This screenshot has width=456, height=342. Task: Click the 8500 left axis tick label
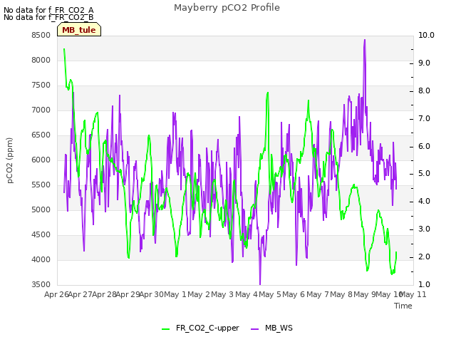pyautogui.click(x=41, y=35)
